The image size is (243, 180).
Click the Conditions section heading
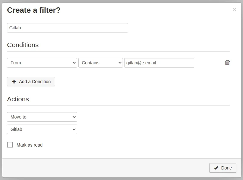coord(23,45)
